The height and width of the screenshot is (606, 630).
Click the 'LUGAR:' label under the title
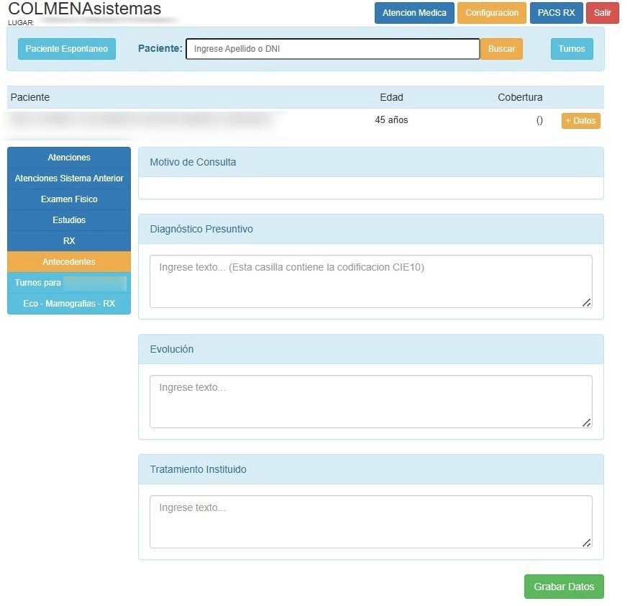(22, 23)
